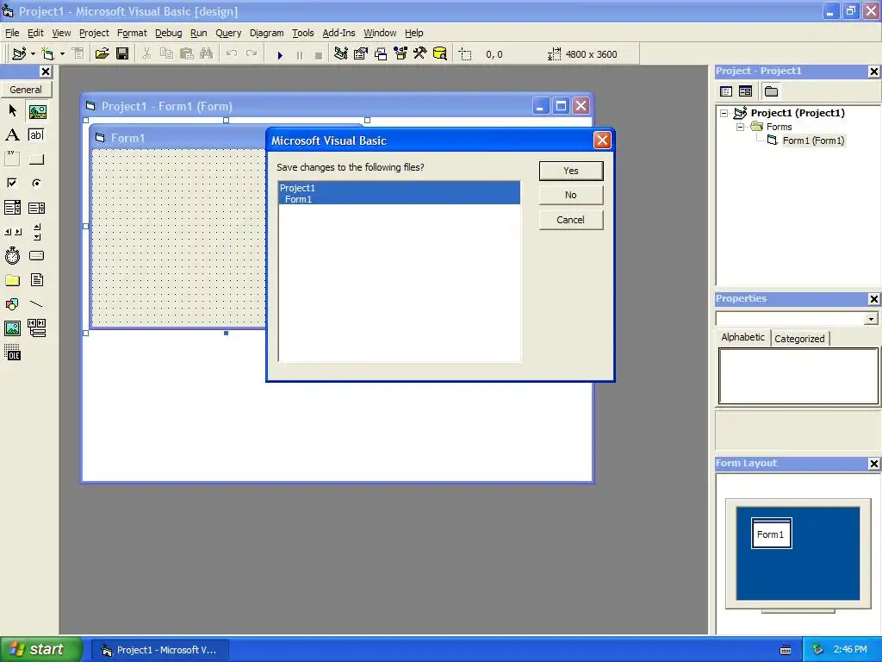Screen dimensions: 882x662
Task: Click the Form1 thumbnail in Form Layout
Action: (x=771, y=533)
